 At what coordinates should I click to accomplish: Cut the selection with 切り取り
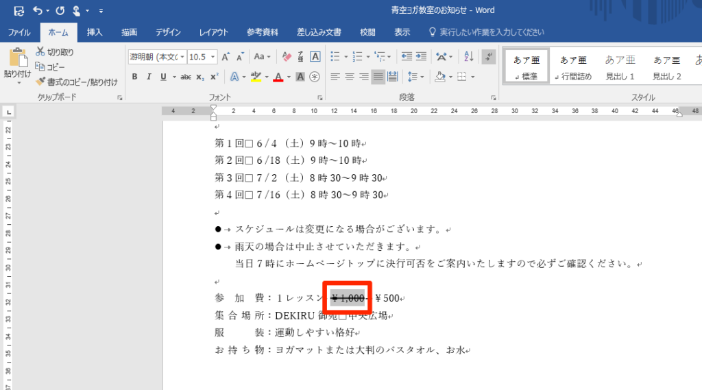pos(55,52)
